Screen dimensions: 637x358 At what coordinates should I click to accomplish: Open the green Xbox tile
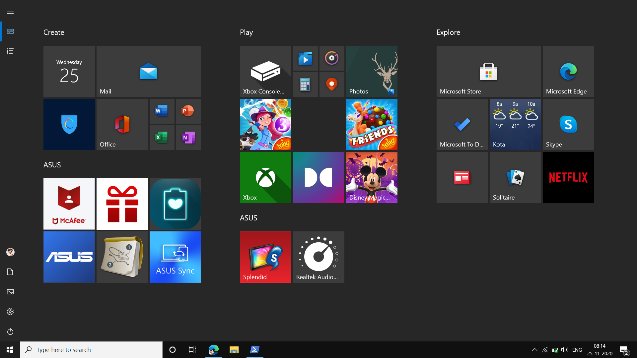tap(265, 177)
